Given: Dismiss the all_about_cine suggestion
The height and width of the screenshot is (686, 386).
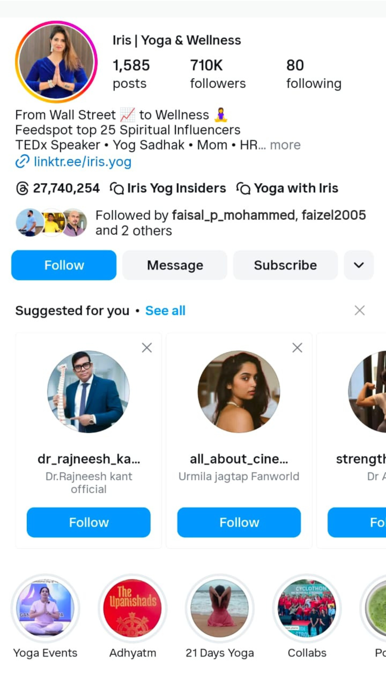Looking at the screenshot, I should 297,347.
